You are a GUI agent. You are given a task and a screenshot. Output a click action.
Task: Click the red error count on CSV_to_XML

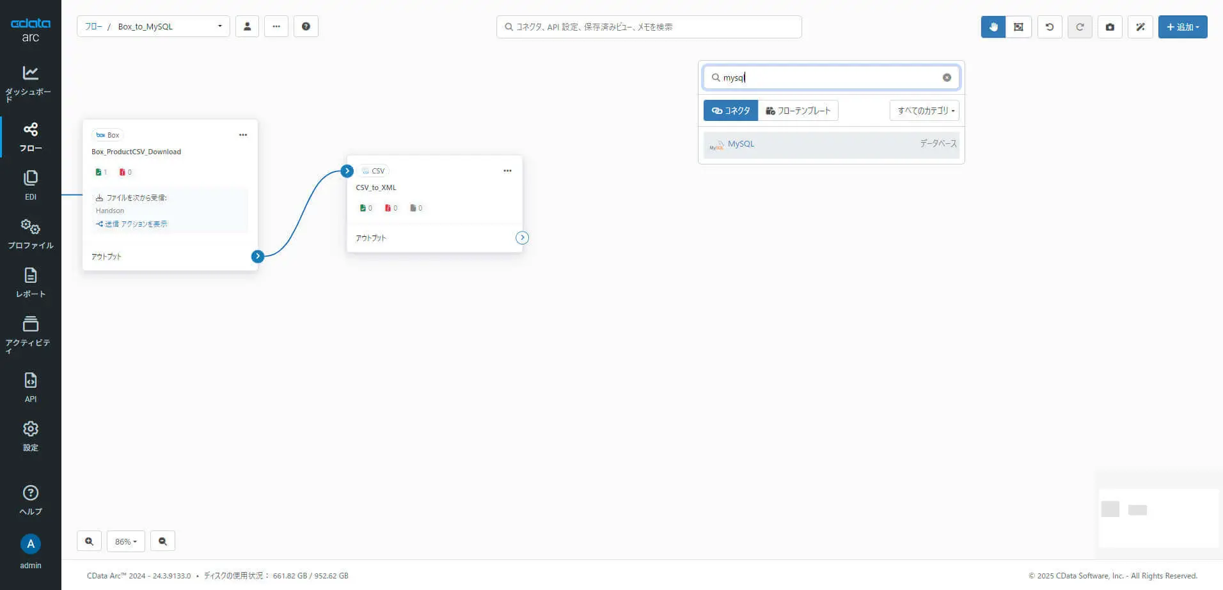pyautogui.click(x=391, y=208)
